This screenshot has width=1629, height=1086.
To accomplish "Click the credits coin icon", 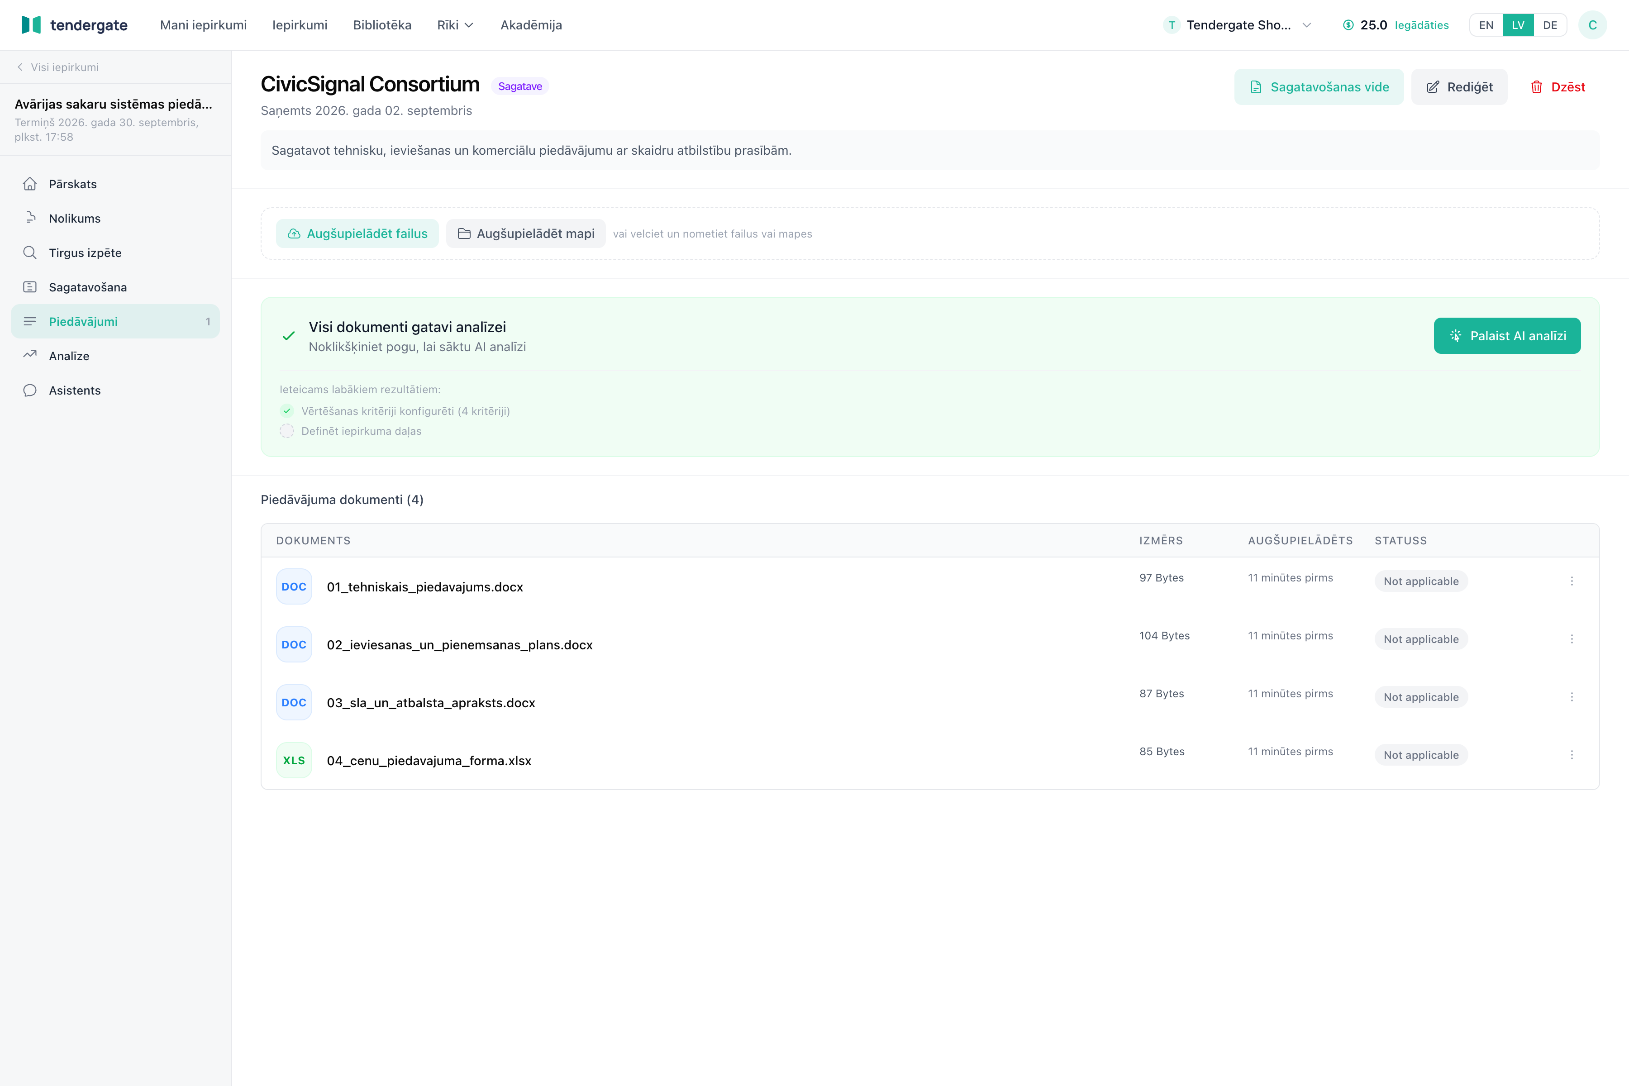I will [x=1348, y=25].
